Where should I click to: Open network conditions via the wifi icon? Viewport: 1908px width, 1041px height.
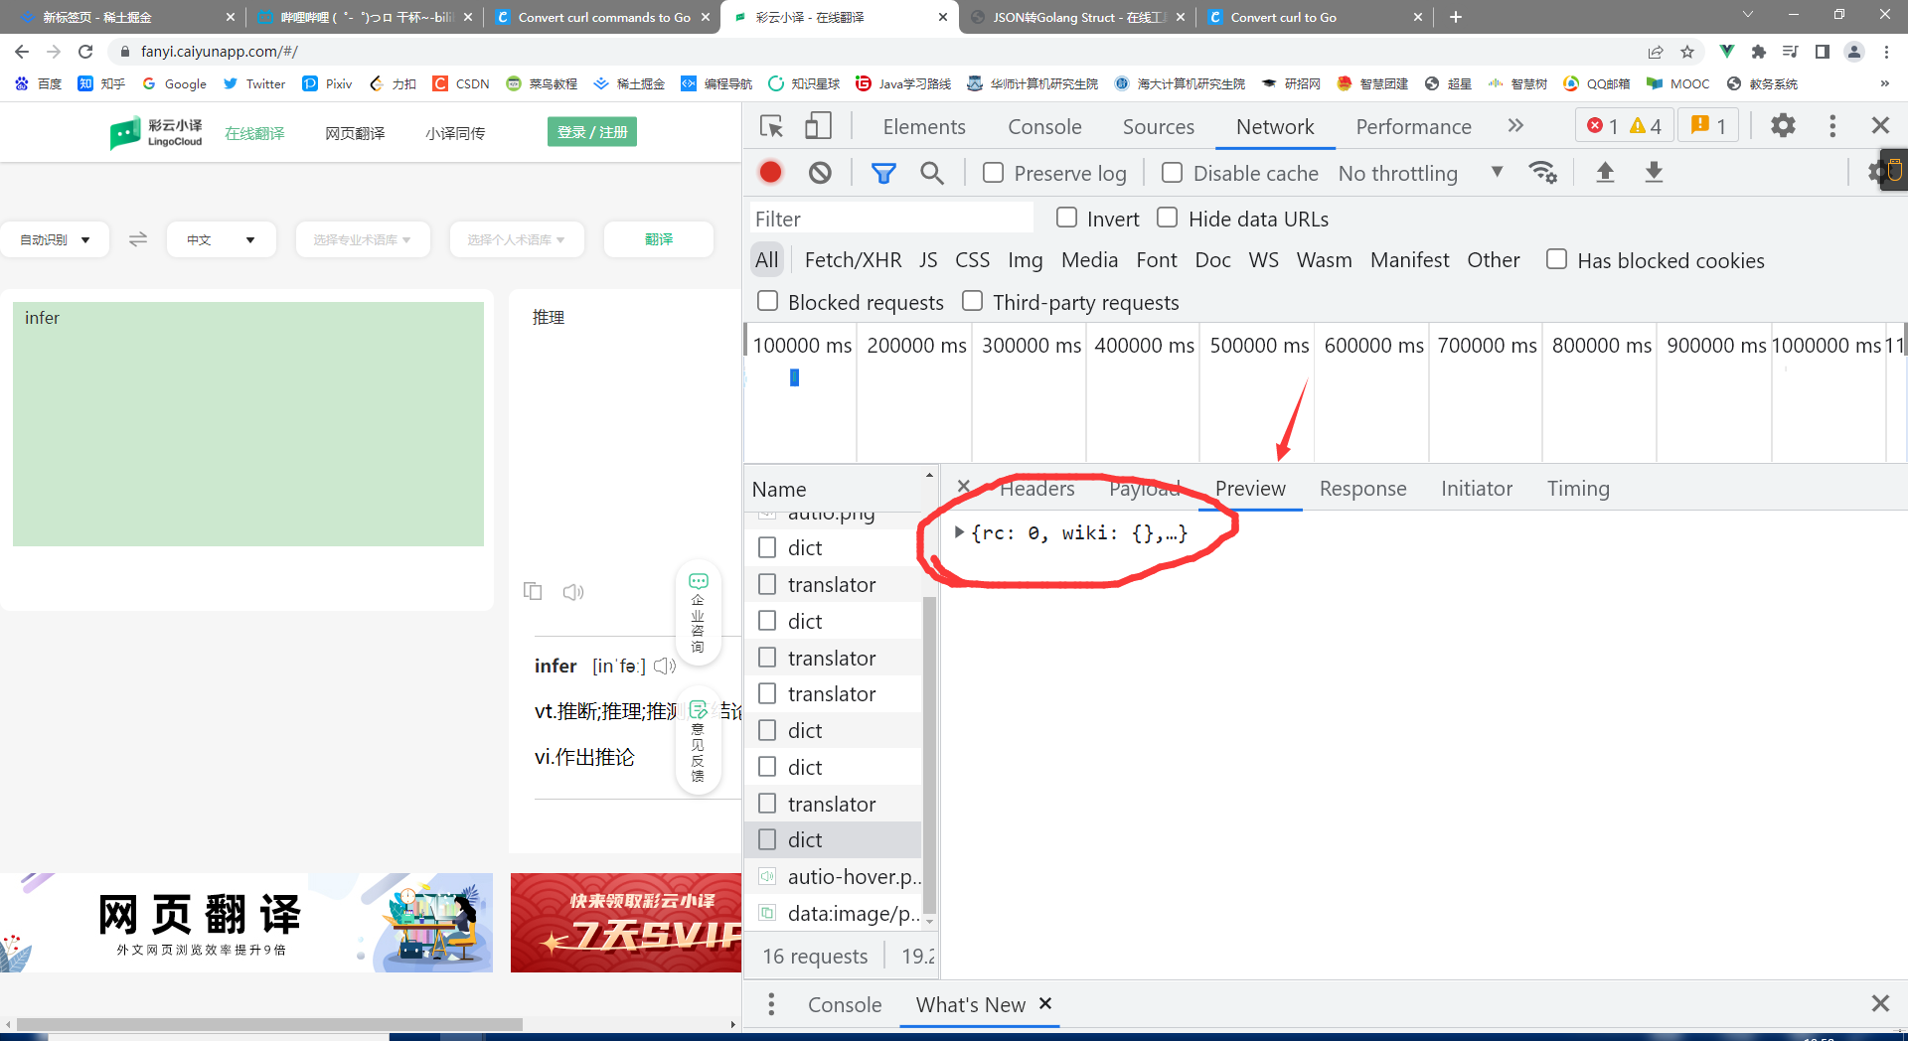pyautogui.click(x=1543, y=172)
